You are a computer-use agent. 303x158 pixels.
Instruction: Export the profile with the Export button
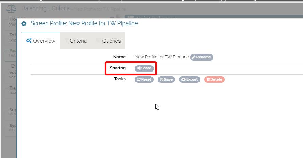[x=189, y=79]
